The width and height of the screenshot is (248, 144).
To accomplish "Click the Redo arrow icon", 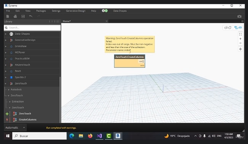I will point(39,16).
